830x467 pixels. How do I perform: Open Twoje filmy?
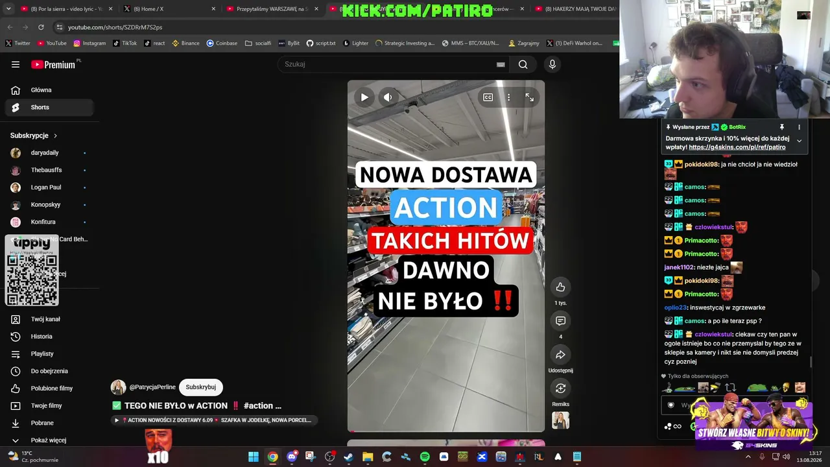click(49, 406)
